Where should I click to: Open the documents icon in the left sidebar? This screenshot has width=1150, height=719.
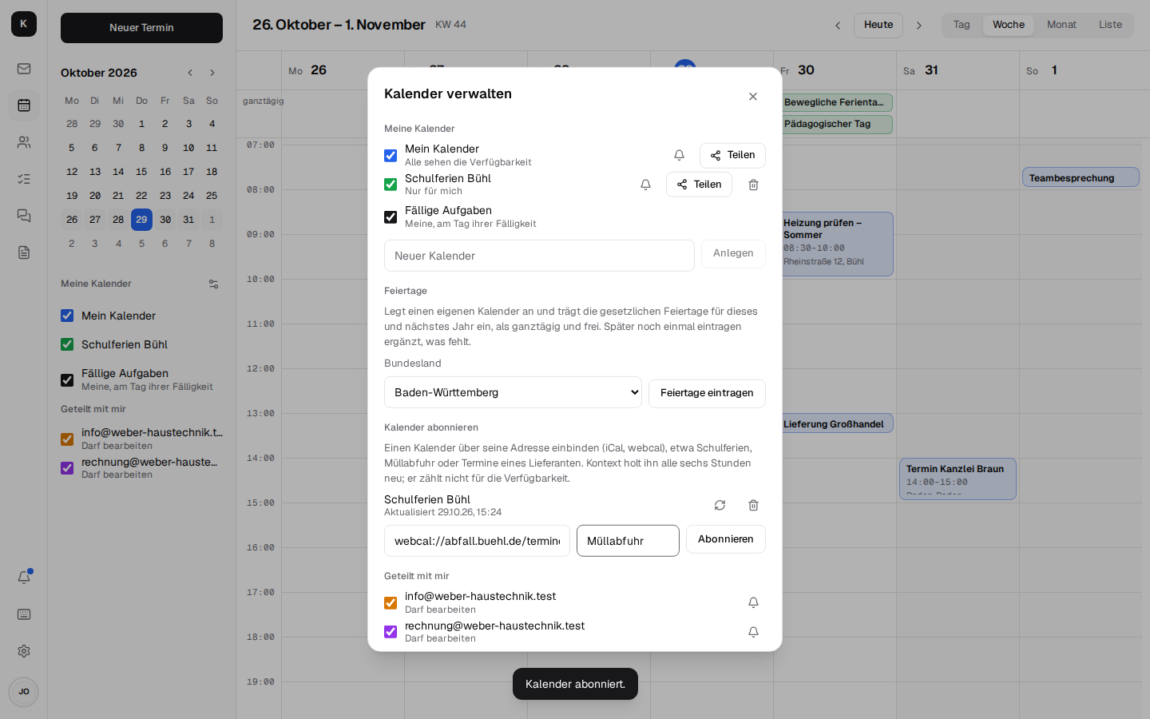(24, 252)
